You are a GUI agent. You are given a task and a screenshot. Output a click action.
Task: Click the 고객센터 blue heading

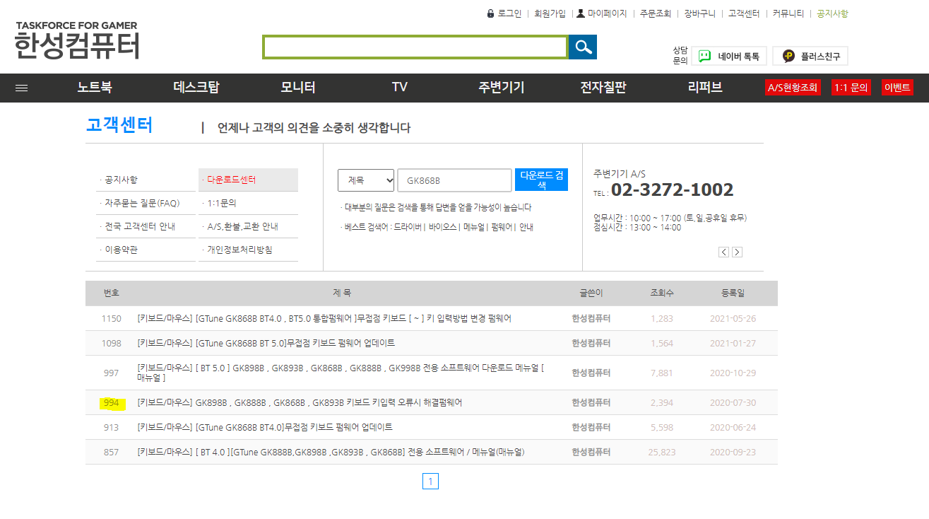pos(119,126)
